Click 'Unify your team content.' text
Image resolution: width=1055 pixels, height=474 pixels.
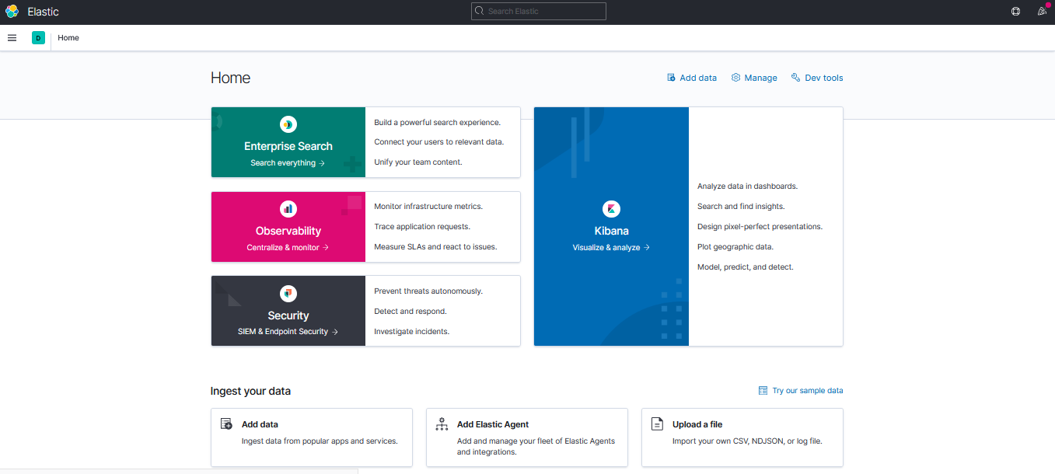[418, 162]
